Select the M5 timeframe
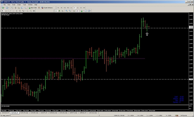This screenshot has width=194, height=117. (x=61, y=8)
